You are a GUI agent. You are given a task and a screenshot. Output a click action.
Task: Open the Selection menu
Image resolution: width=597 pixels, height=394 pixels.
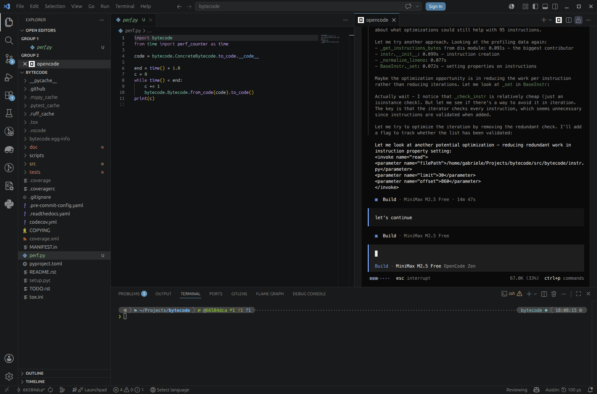55,6
